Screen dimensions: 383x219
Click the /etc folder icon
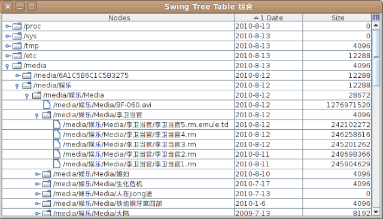pyautogui.click(x=17, y=56)
